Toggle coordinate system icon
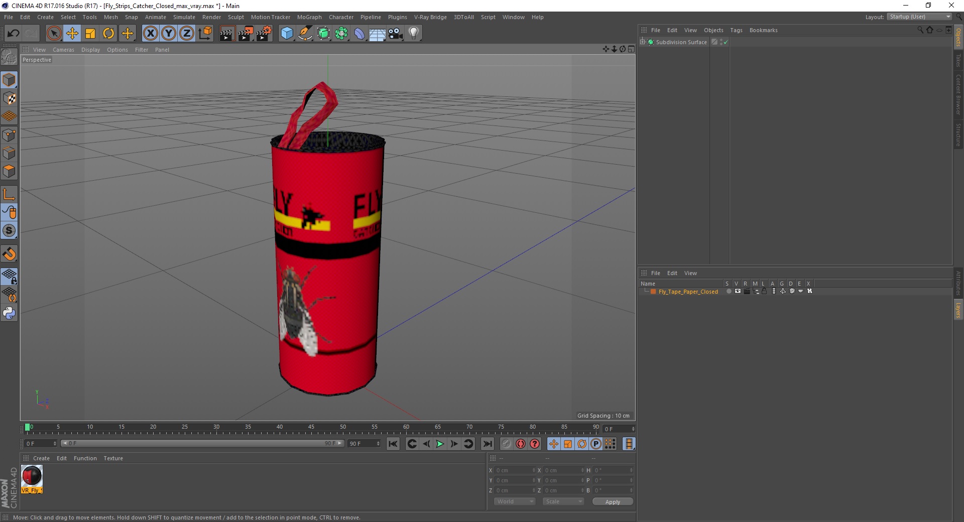This screenshot has width=964, height=522. click(x=205, y=34)
